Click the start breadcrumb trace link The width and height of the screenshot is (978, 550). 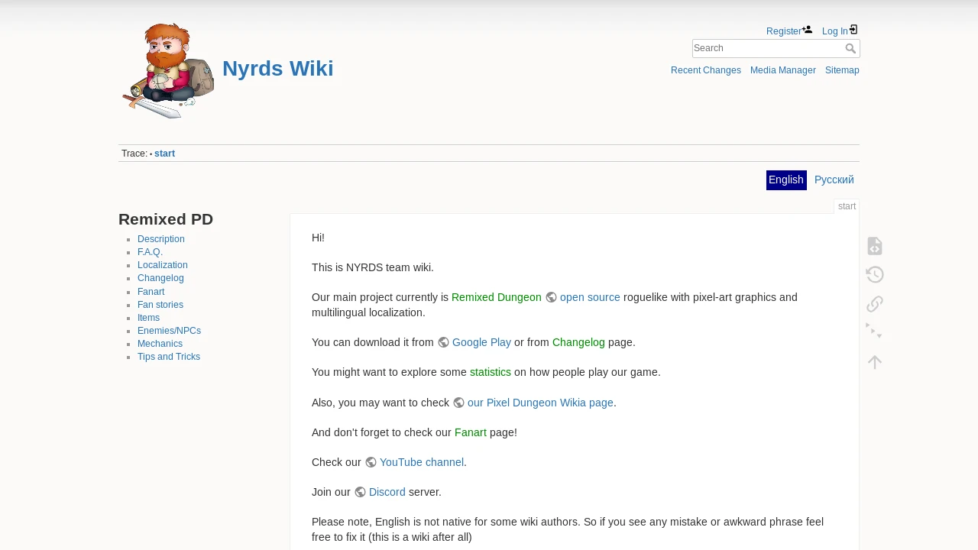click(164, 154)
